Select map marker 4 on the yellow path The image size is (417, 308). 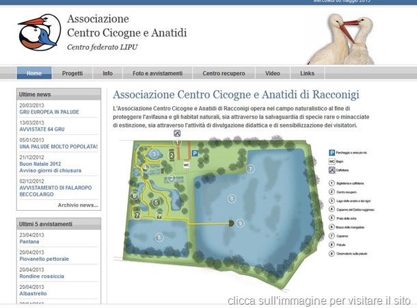pyautogui.click(x=145, y=168)
